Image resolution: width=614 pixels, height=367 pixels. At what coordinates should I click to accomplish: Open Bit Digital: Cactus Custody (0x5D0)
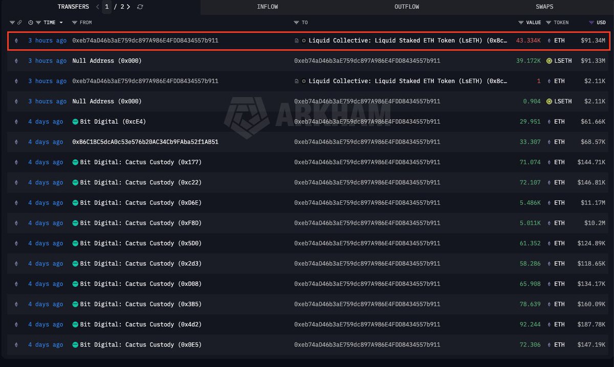141,243
